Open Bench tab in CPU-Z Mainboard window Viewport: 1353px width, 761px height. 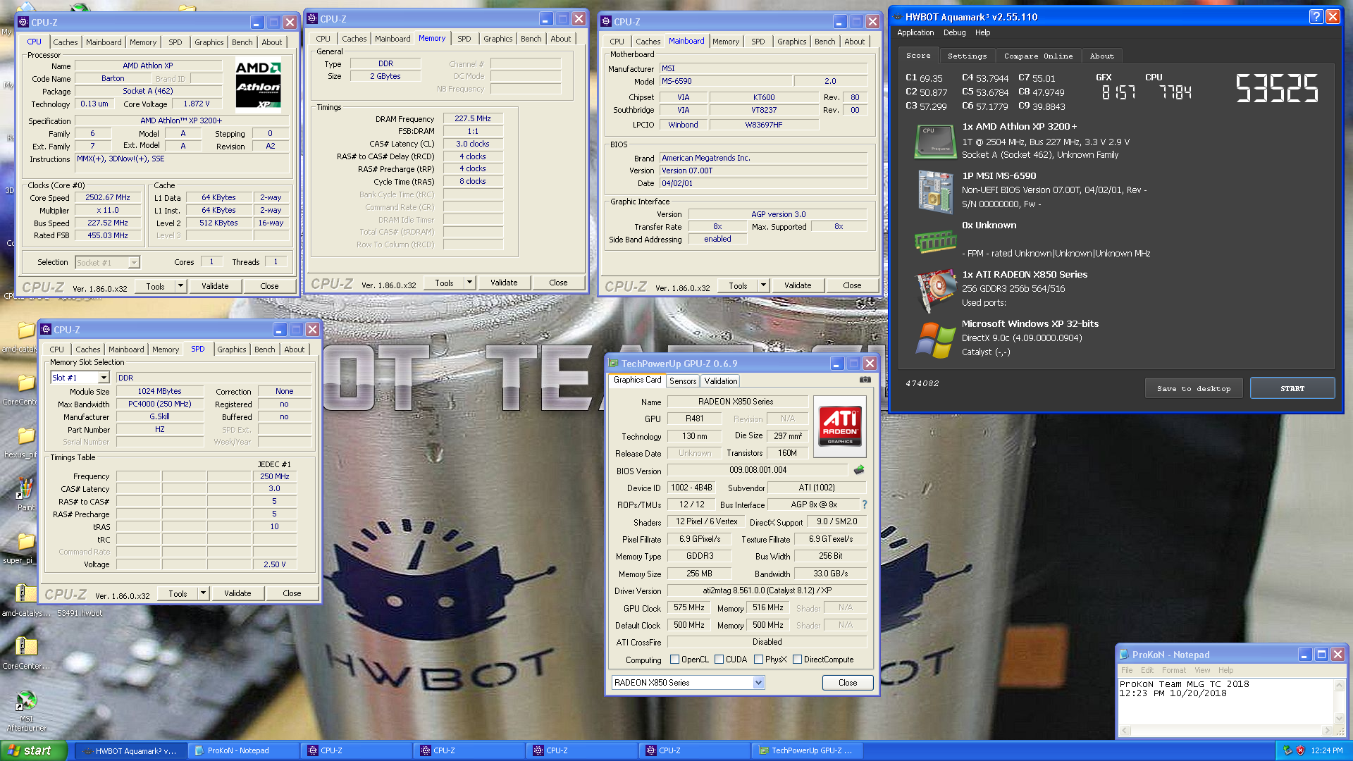(824, 42)
